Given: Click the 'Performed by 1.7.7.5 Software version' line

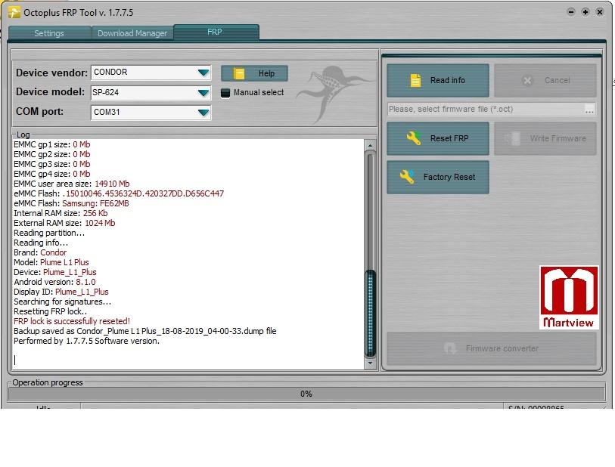Looking at the screenshot, I should 87,341.
